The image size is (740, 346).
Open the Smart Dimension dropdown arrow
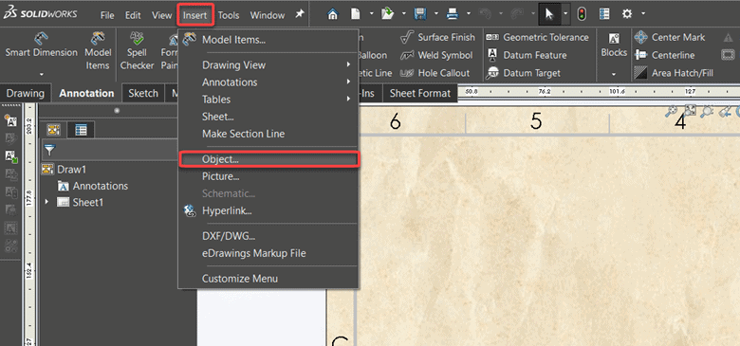pos(41,74)
